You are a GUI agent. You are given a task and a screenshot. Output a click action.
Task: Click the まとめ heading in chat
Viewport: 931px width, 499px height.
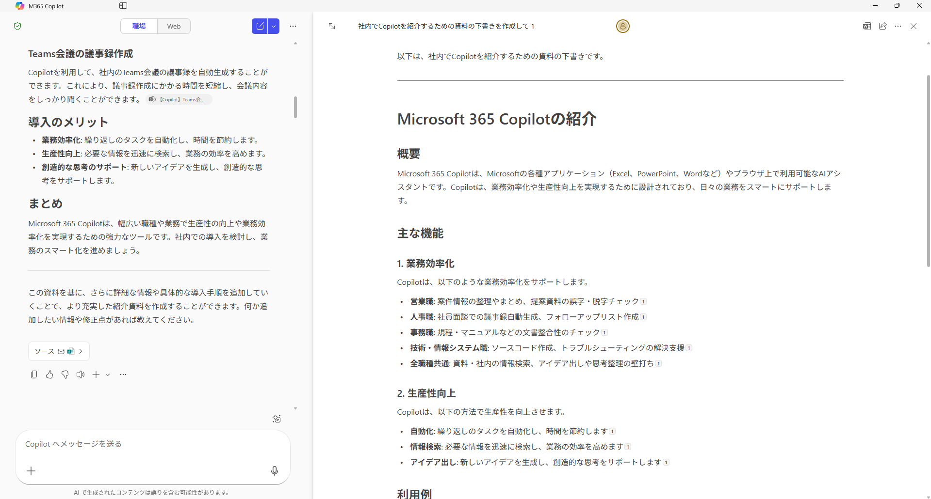pos(46,203)
